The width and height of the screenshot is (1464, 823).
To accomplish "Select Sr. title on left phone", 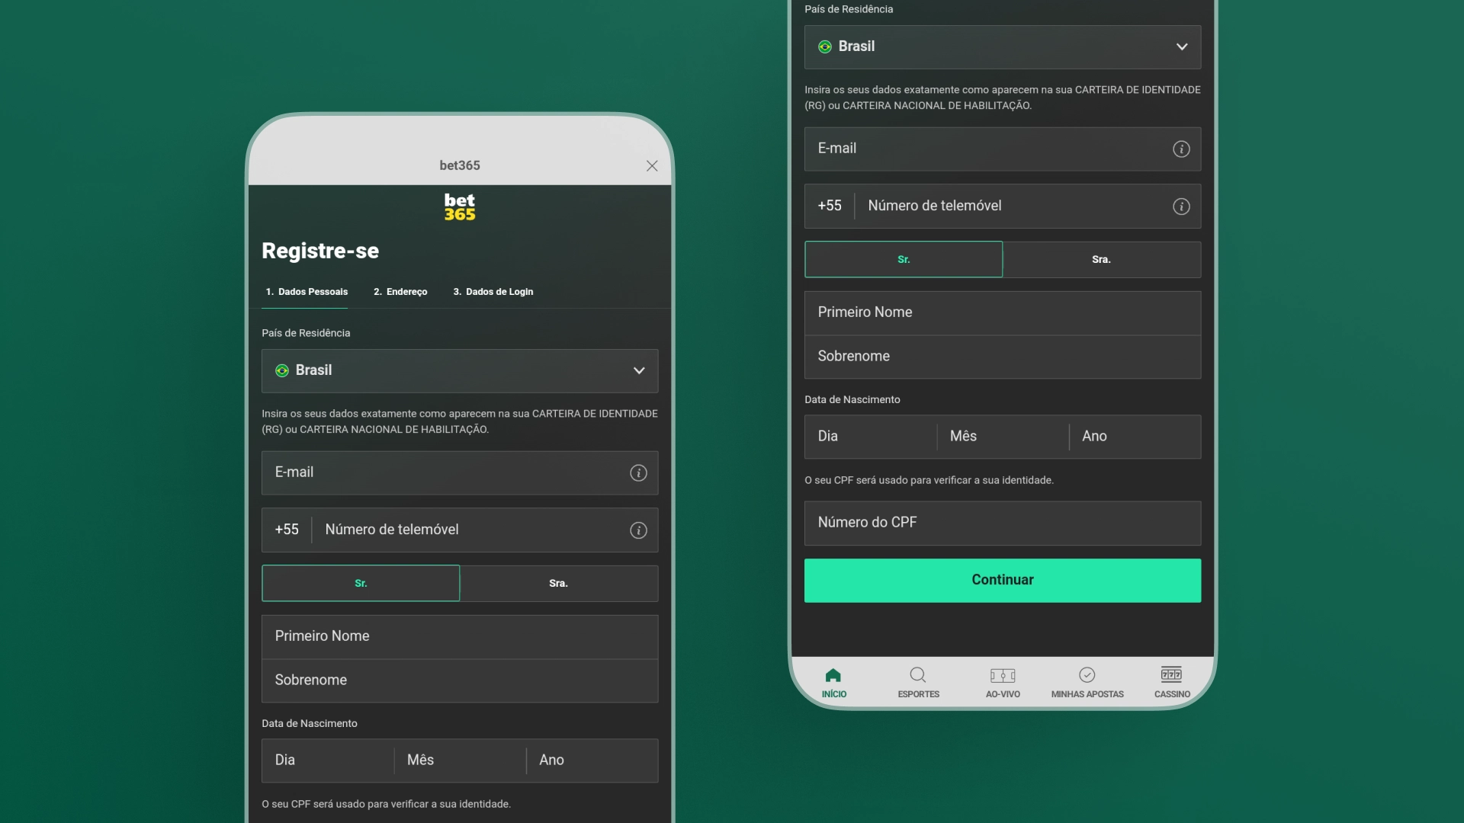I will (361, 584).
